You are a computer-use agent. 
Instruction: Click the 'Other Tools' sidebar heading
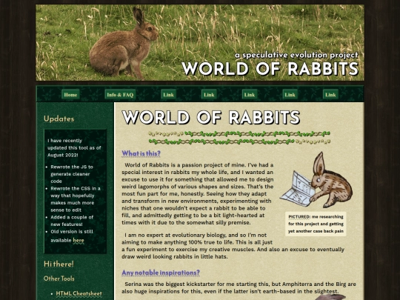pyautogui.click(x=59, y=279)
